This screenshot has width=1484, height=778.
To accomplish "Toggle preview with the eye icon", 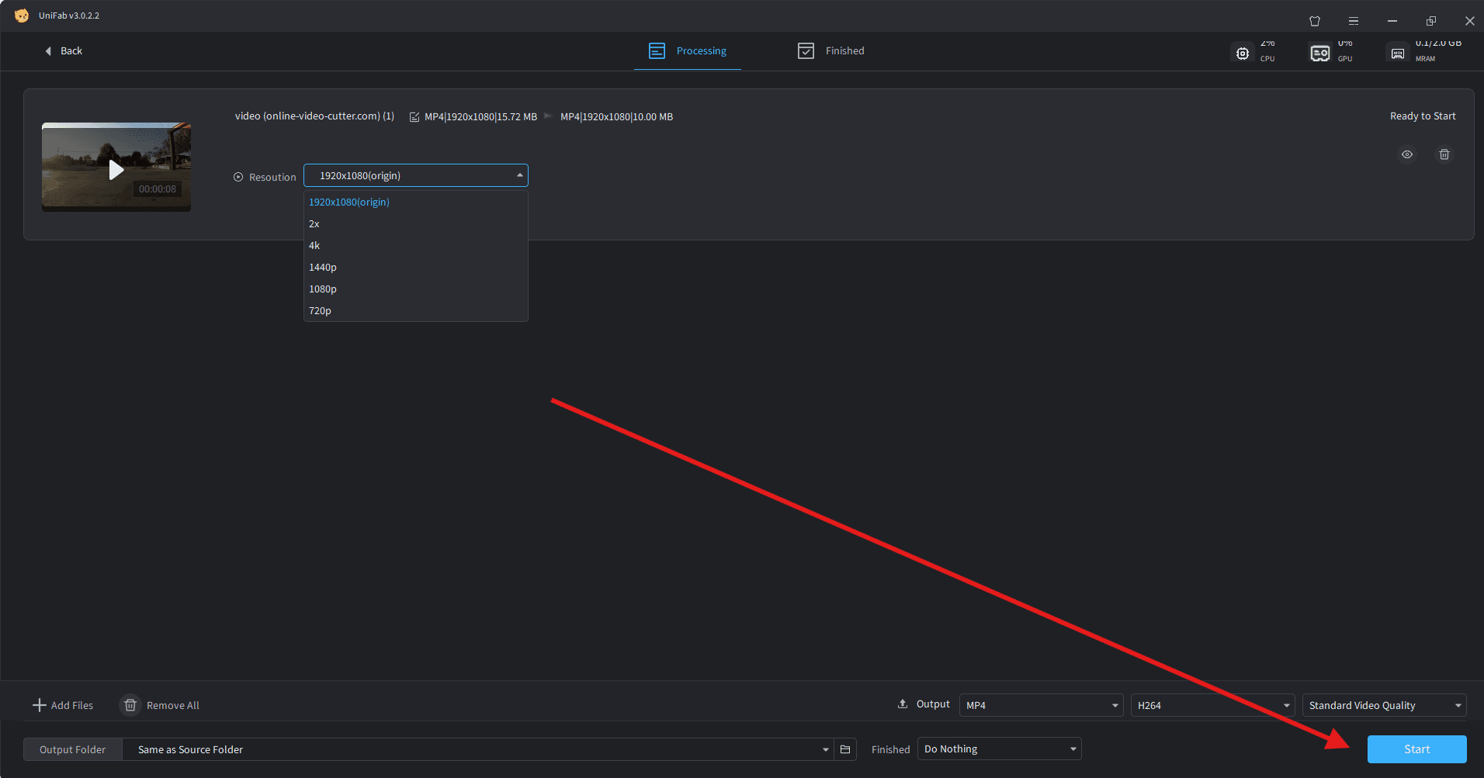I will [1406, 154].
